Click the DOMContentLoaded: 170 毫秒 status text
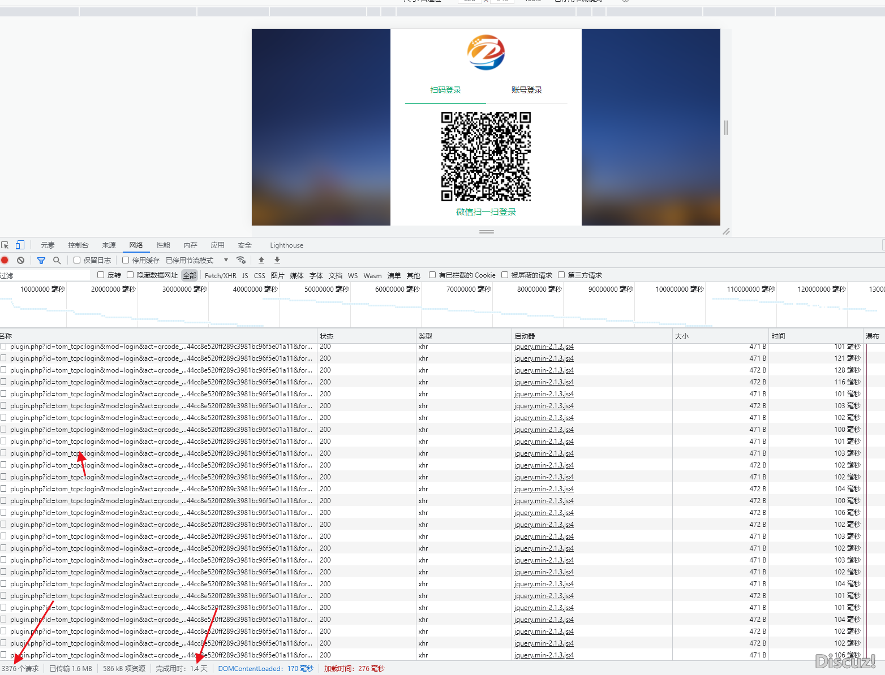The width and height of the screenshot is (885, 675). [265, 669]
